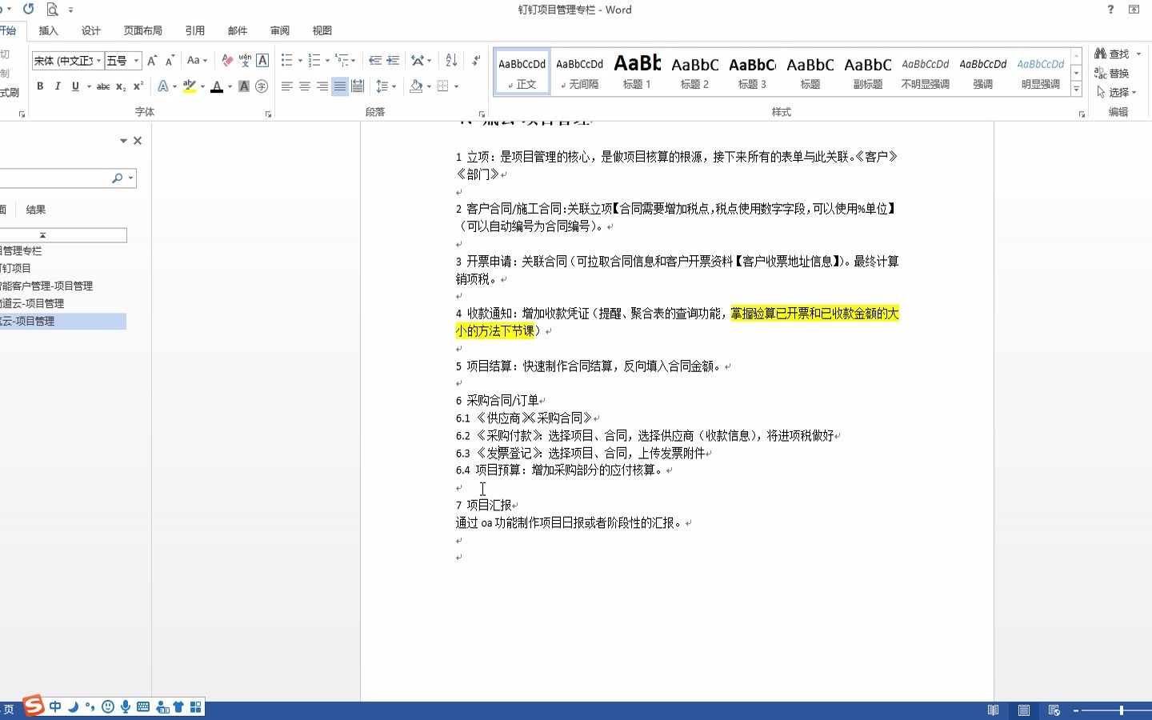Viewport: 1152px width, 720px height.
Task: Apply character border icon
Action: [262, 61]
